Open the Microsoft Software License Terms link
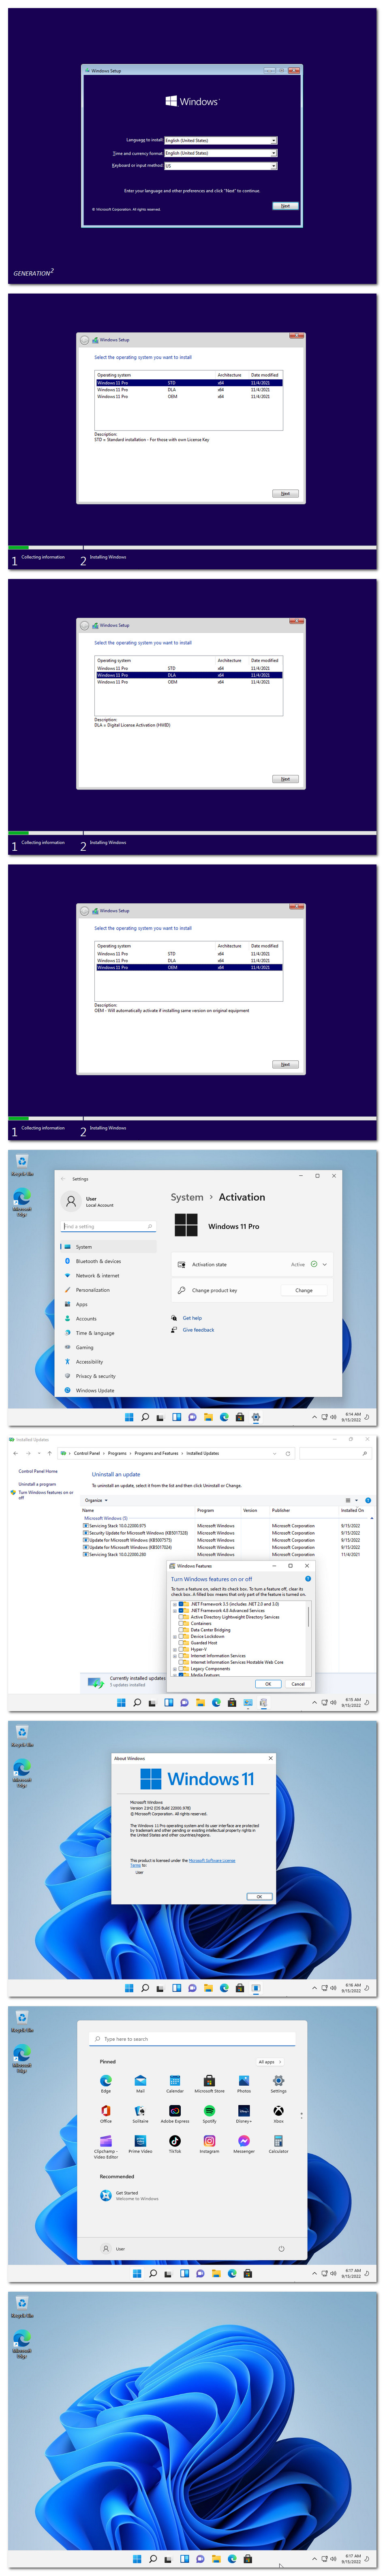Viewport: 385px width, 2576px height. [212, 1860]
